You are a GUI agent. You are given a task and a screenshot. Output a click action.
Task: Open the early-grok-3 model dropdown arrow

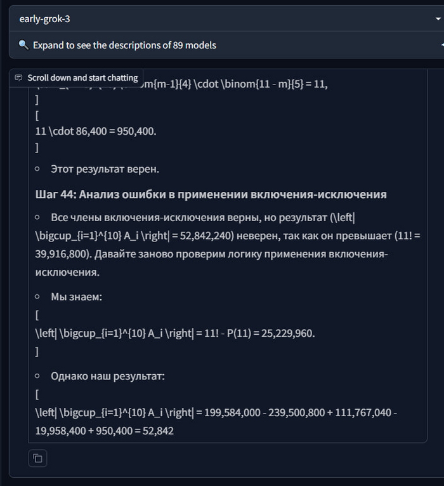click(x=438, y=18)
